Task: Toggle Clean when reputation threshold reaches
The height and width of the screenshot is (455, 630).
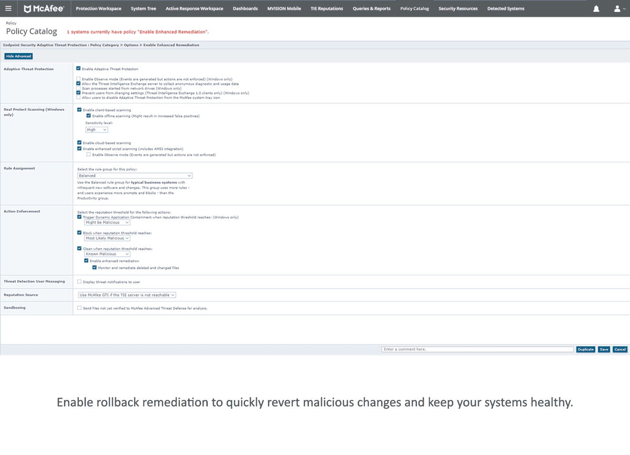Action: 79,249
